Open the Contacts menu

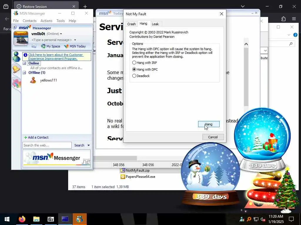point(30,21)
